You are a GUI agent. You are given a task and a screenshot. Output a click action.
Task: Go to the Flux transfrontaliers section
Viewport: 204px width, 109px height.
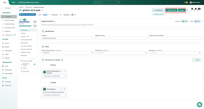[26, 46]
